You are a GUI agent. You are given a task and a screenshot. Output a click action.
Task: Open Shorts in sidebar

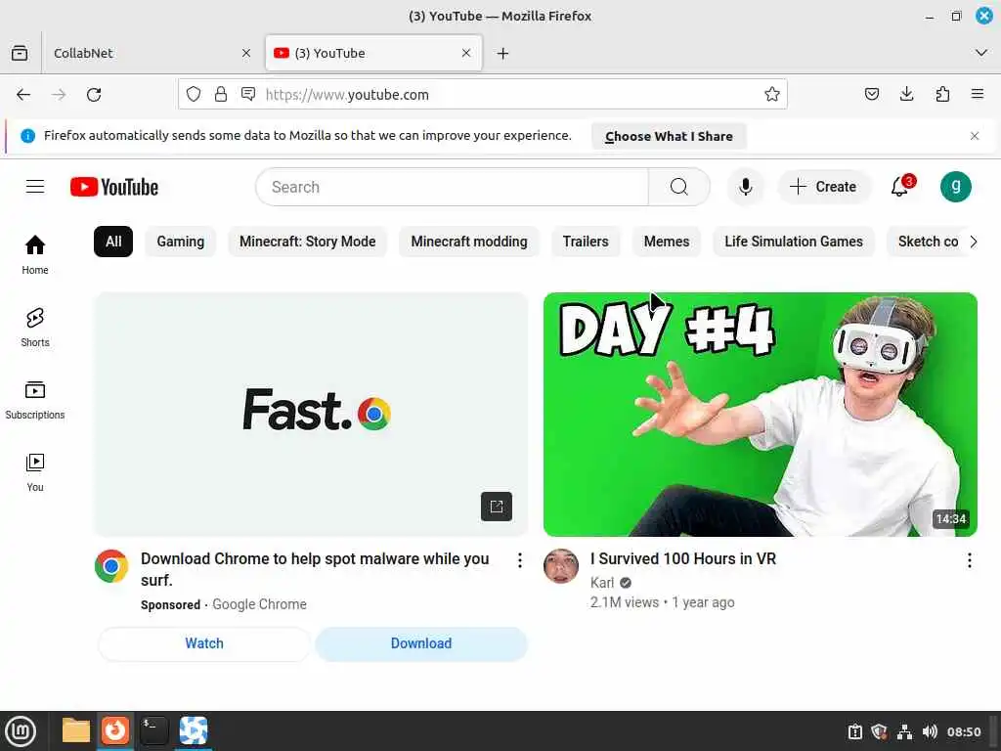[35, 327]
